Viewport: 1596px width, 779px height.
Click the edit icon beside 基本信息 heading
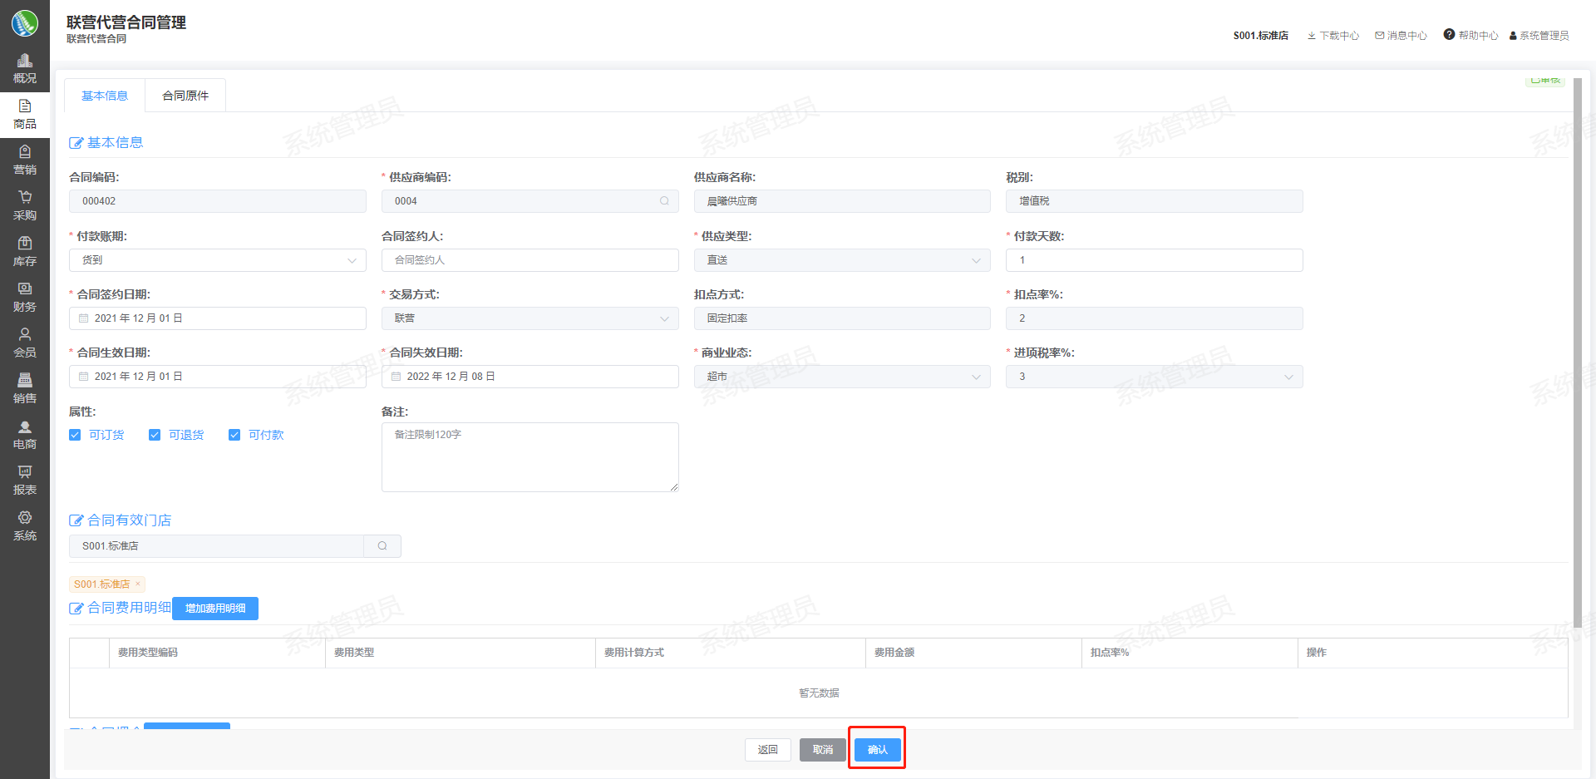[76, 143]
